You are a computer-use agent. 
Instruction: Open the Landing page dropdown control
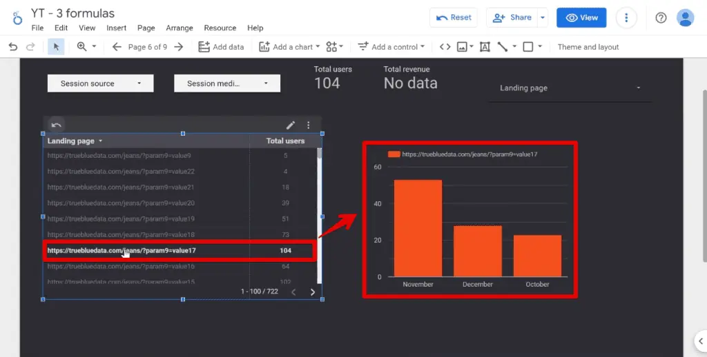click(570, 88)
